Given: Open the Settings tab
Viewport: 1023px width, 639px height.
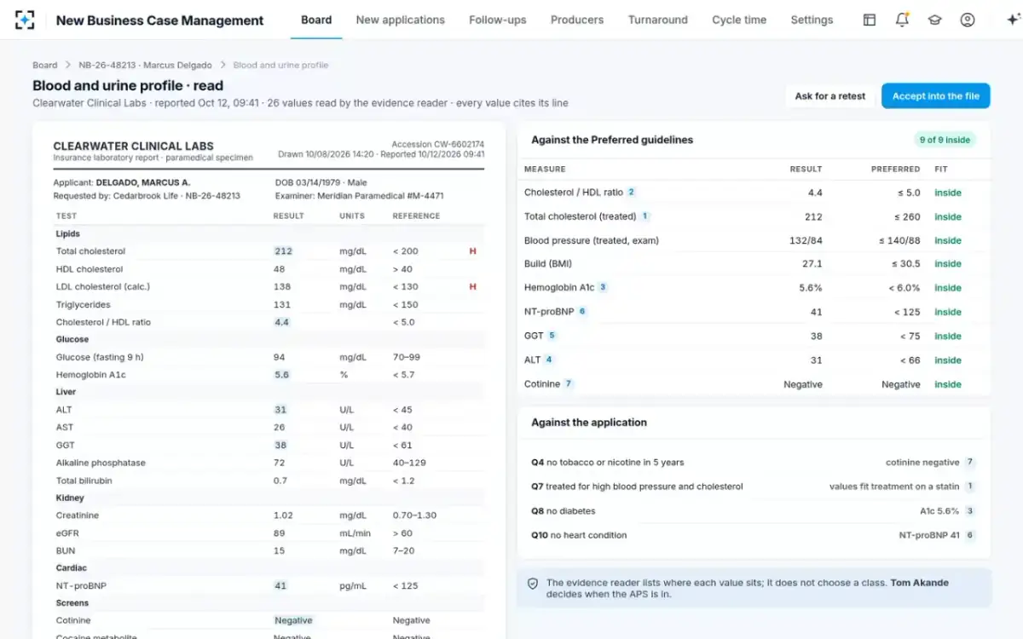Looking at the screenshot, I should (x=812, y=20).
